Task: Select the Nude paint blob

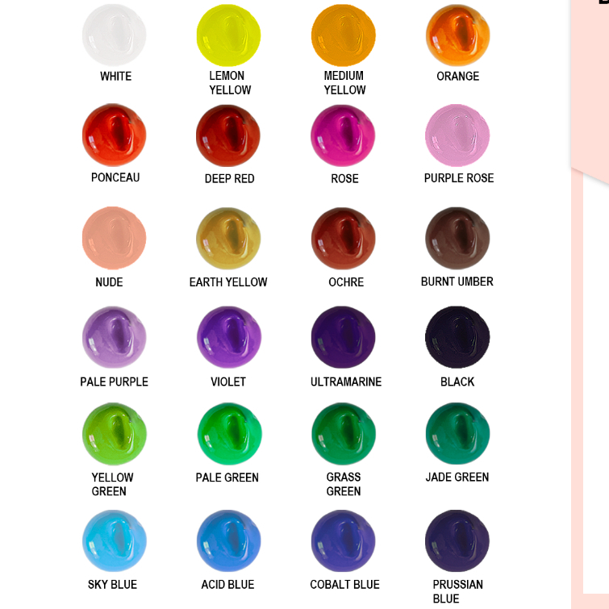Action: click(x=115, y=238)
